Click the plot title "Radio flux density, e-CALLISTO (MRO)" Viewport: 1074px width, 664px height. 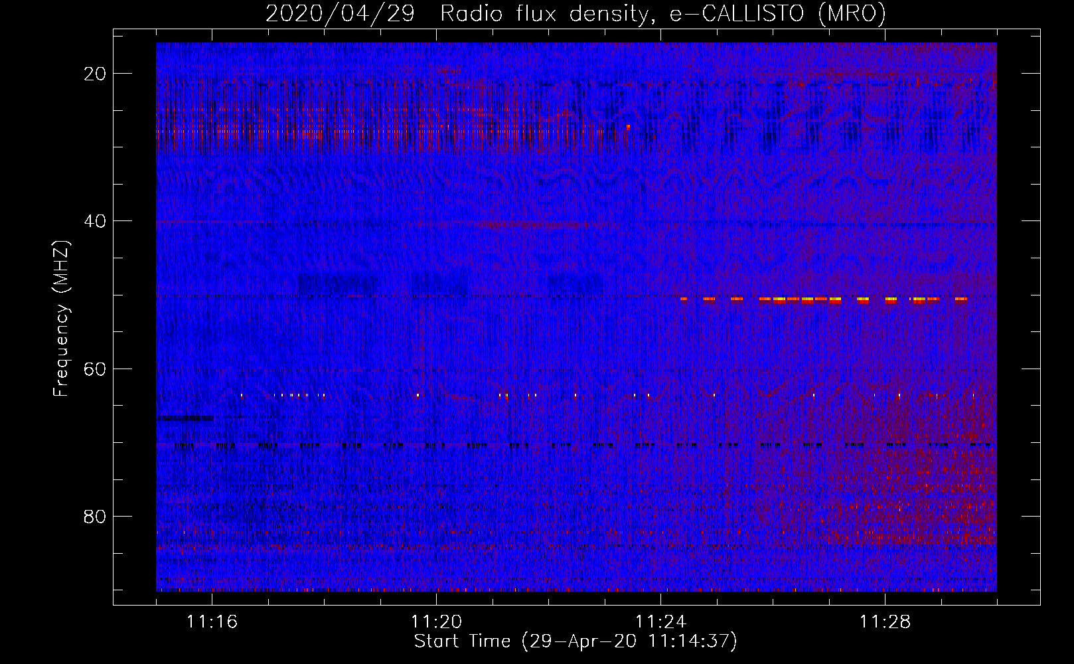pyautogui.click(x=663, y=13)
